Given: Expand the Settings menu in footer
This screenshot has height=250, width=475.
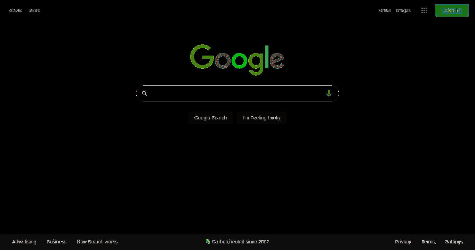Looking at the screenshot, I should [x=454, y=242].
